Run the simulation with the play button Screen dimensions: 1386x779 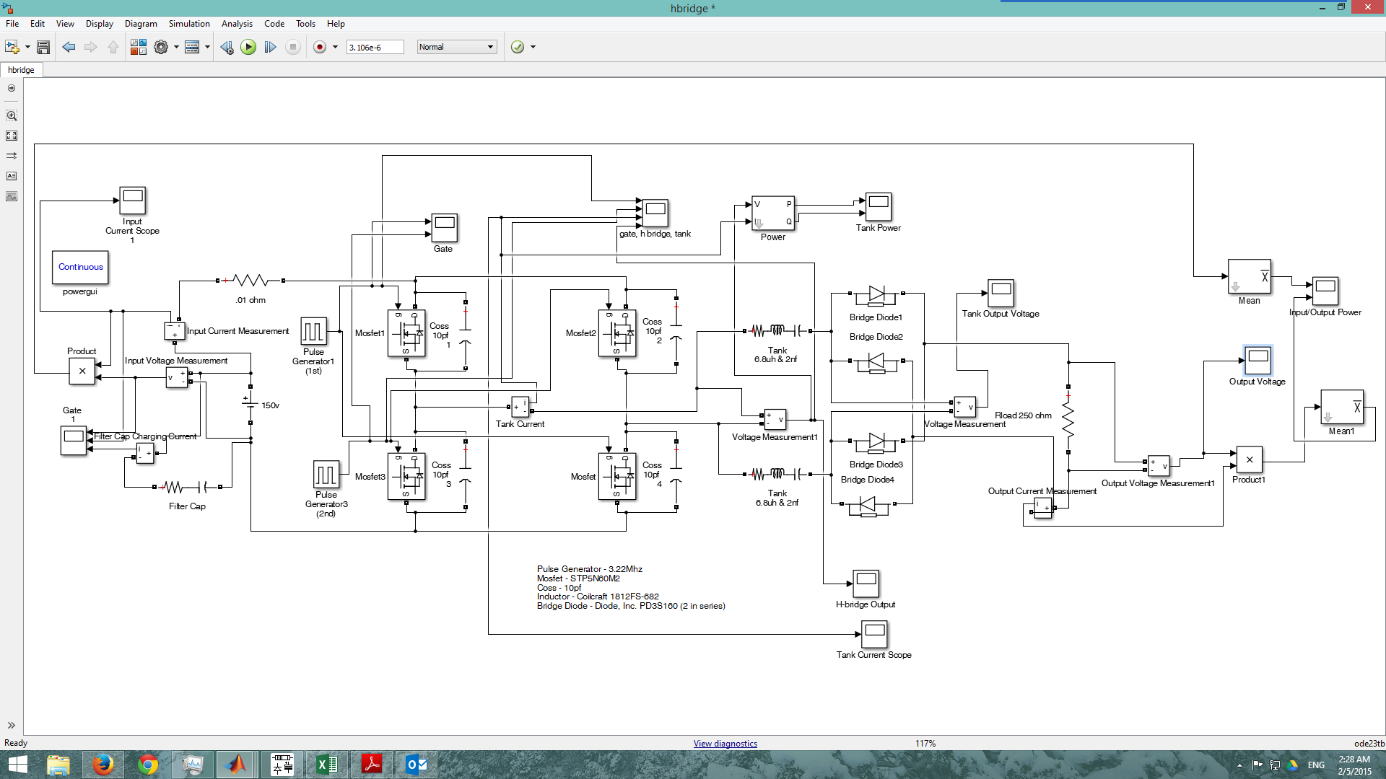click(x=248, y=47)
